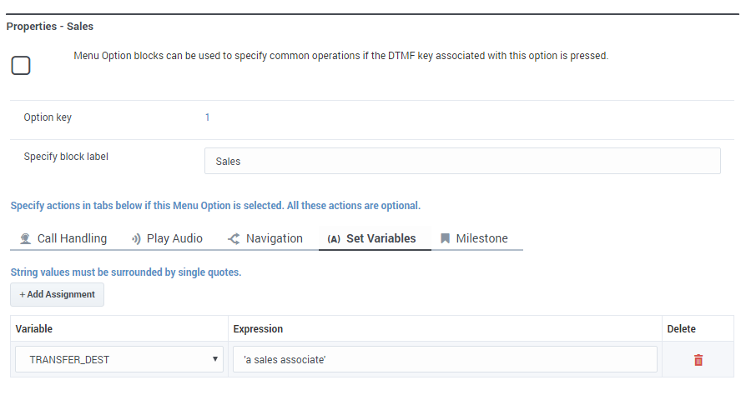Screen dimensions: 746x405
Task: Click the red trash delete icon
Action: 698,360
